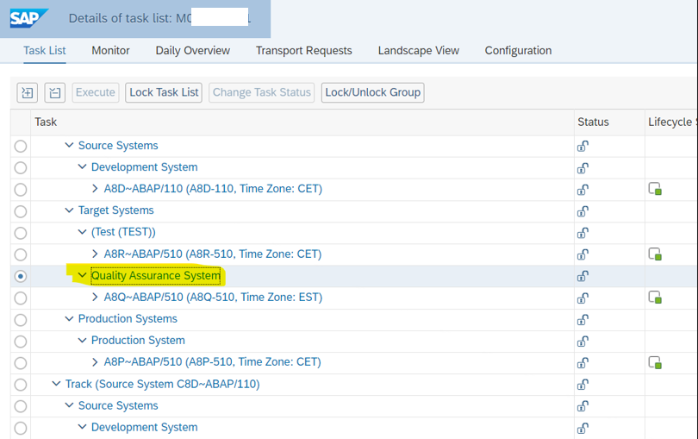Click unlock status icon for Production Systems row
This screenshot has width=698, height=439.
(x=583, y=320)
